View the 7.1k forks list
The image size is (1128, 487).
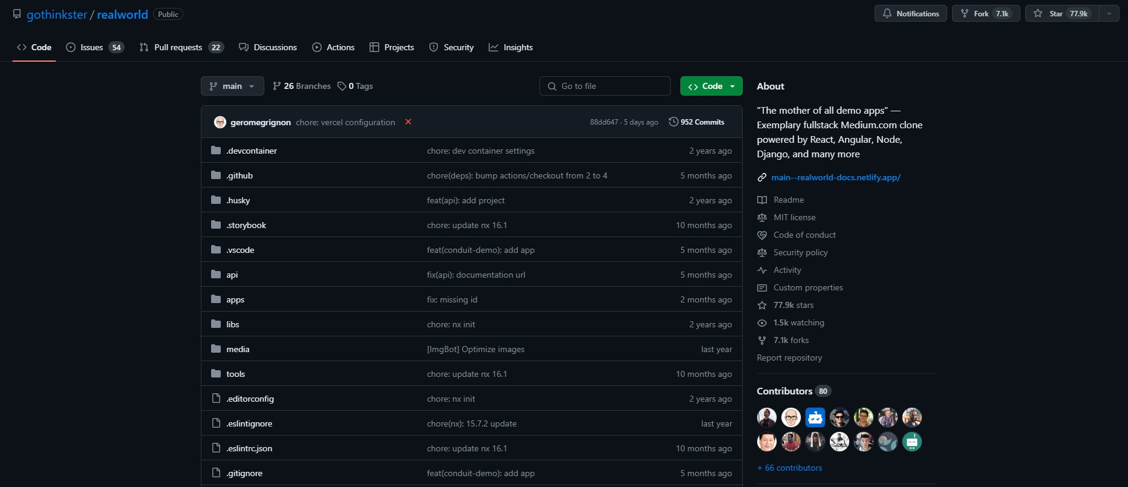click(791, 340)
